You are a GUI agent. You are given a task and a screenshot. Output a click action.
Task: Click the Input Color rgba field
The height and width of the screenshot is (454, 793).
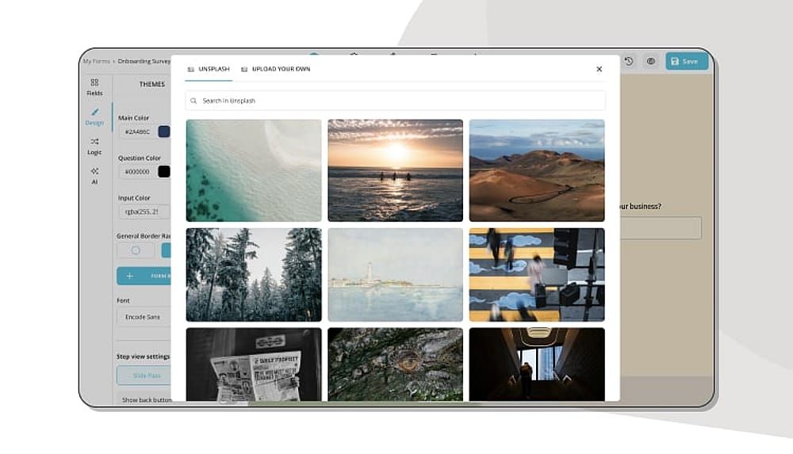click(x=144, y=212)
